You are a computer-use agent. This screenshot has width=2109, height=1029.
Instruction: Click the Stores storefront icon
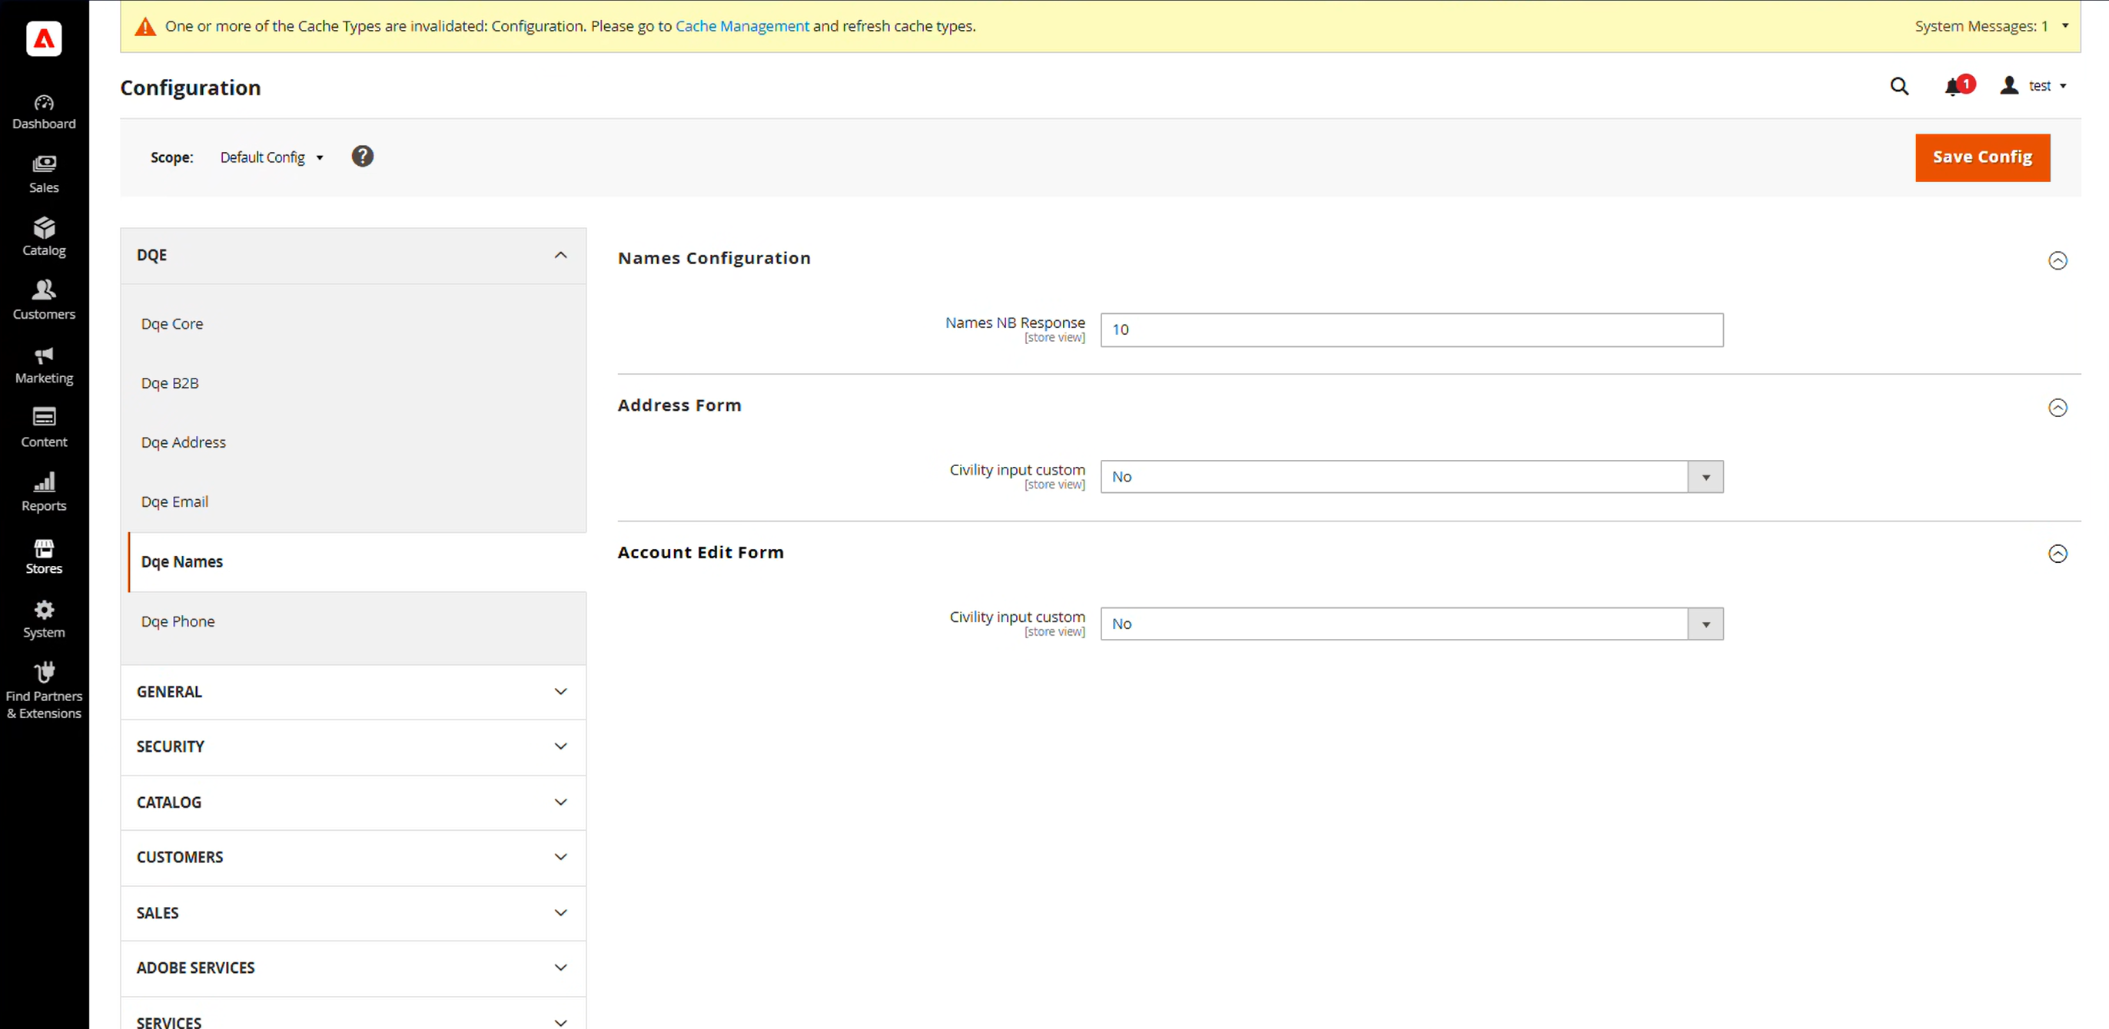(43, 548)
